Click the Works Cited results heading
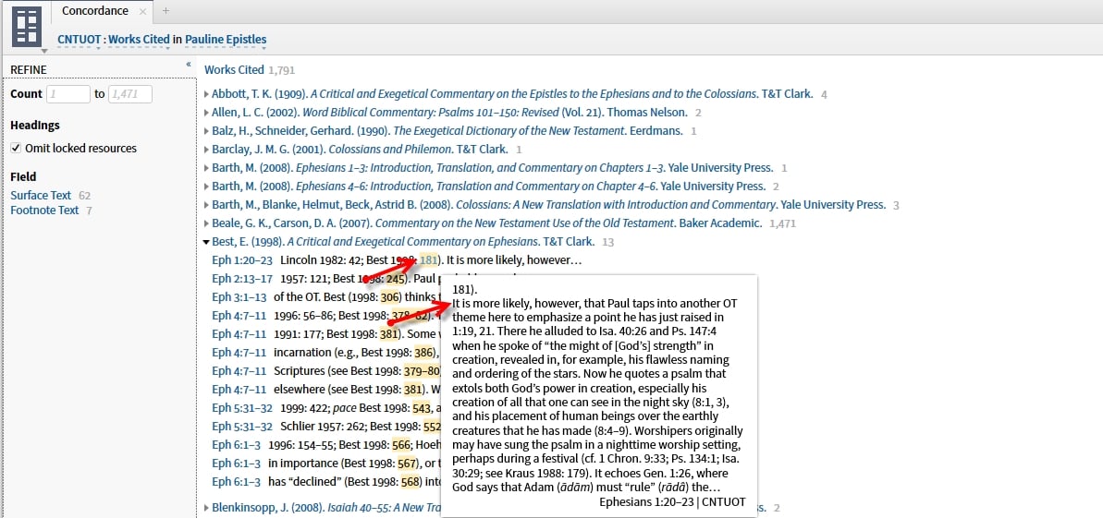1103x518 pixels. [x=234, y=69]
